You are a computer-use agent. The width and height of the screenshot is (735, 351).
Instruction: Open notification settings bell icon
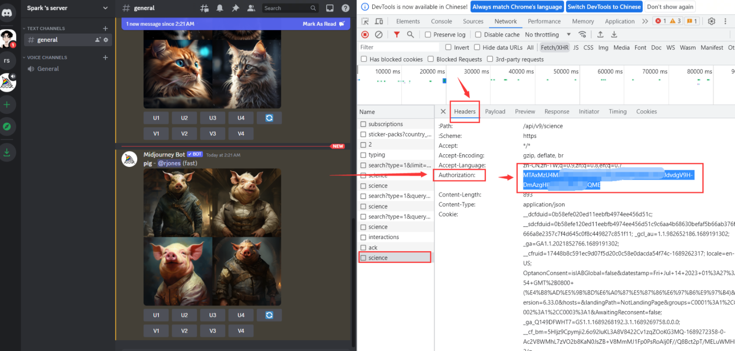point(220,8)
